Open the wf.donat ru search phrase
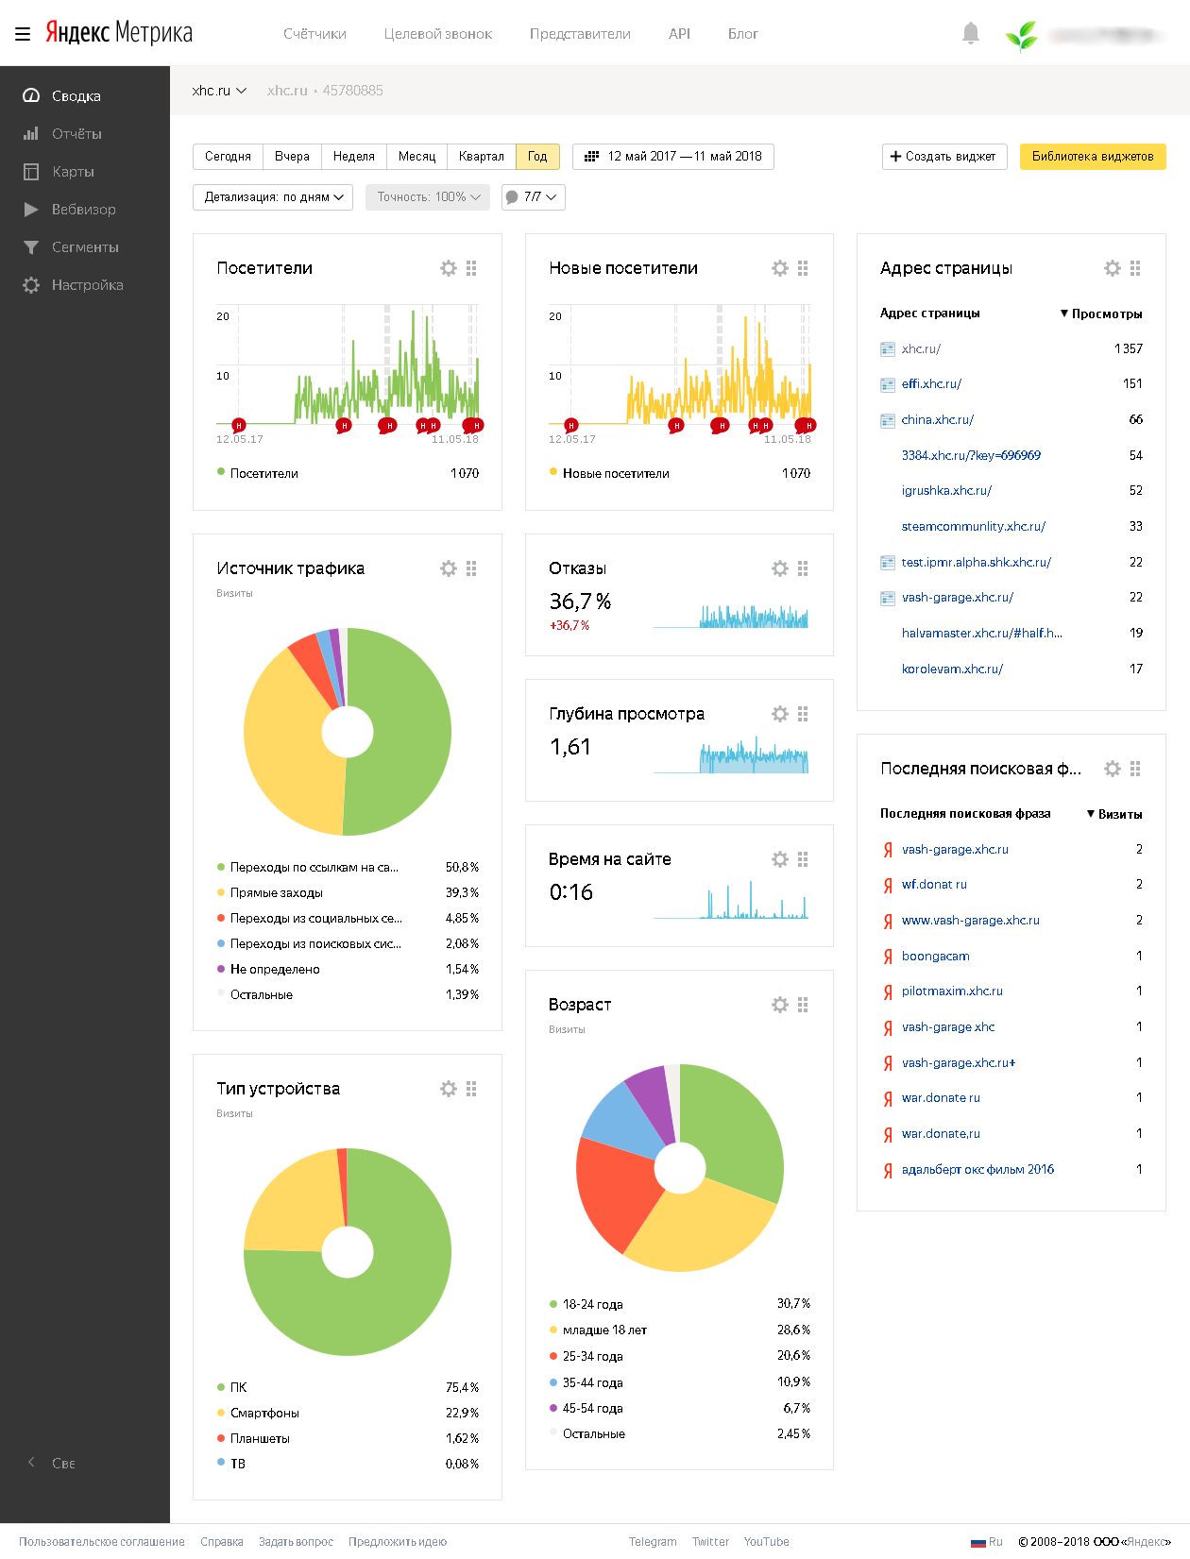Viewport: 1190px width, 1559px height. [x=934, y=885]
